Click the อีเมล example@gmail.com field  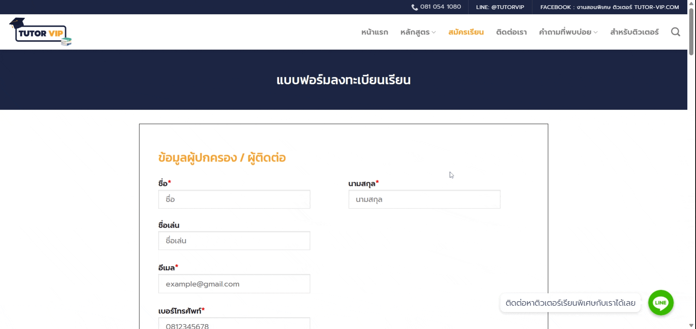coord(234,284)
